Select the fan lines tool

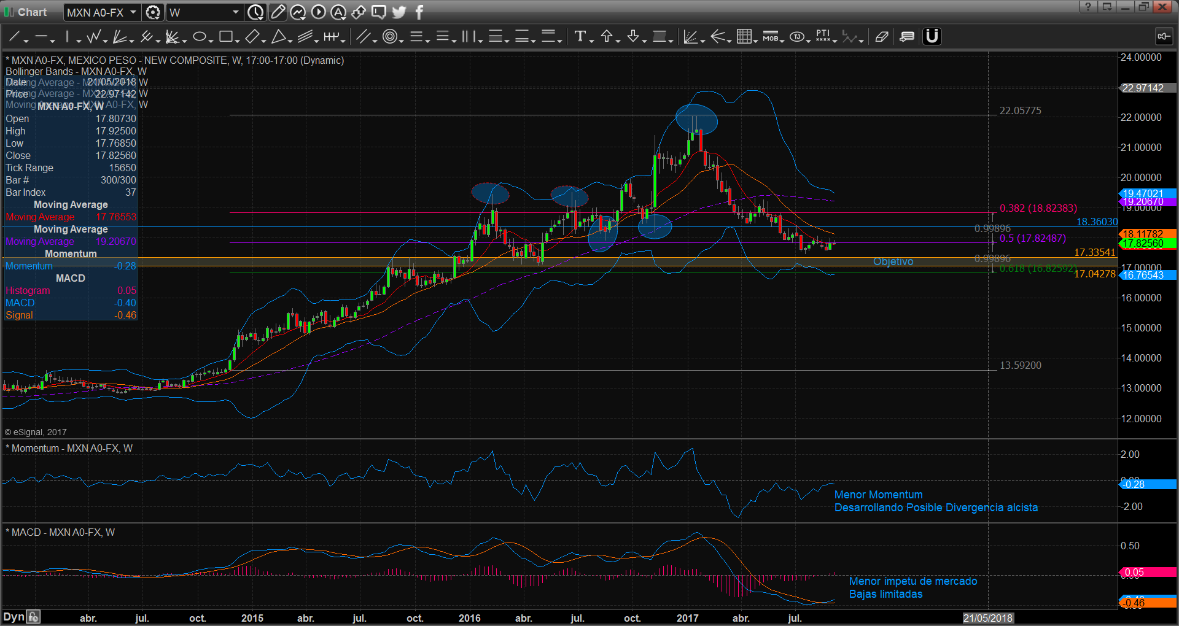(120, 37)
